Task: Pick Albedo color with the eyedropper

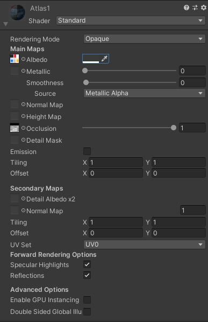Action: point(104,59)
